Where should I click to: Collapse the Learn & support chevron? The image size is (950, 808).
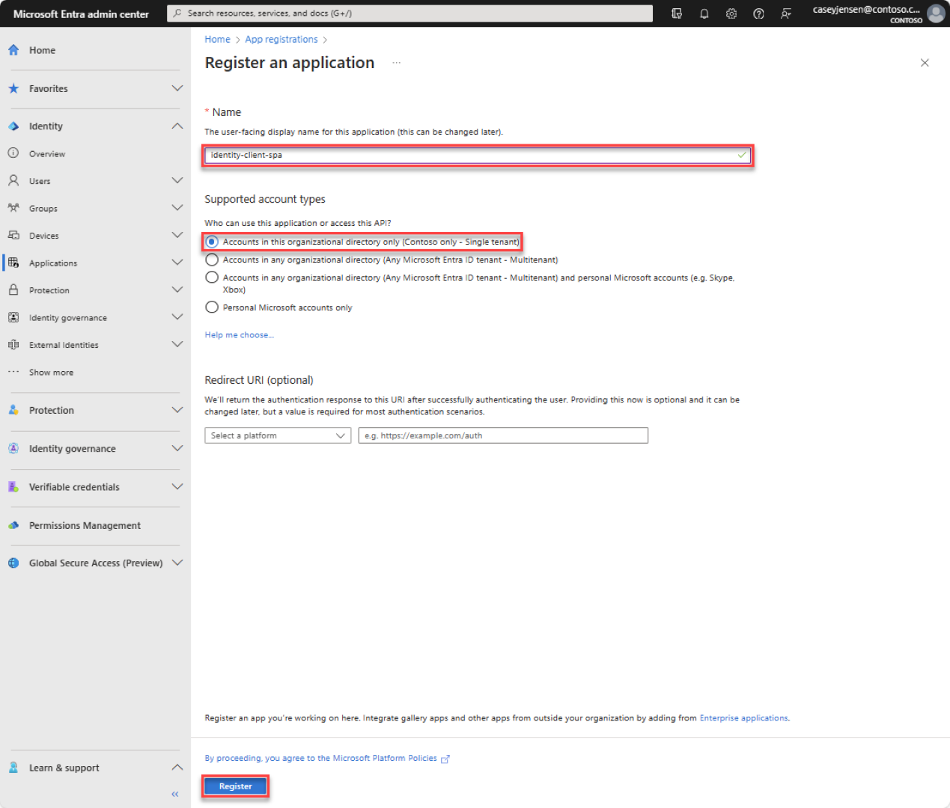click(x=177, y=768)
